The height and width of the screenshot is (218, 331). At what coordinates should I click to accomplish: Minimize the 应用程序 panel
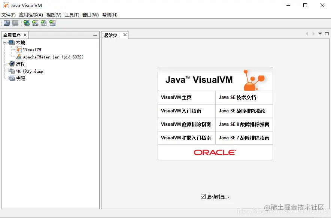tap(95, 35)
